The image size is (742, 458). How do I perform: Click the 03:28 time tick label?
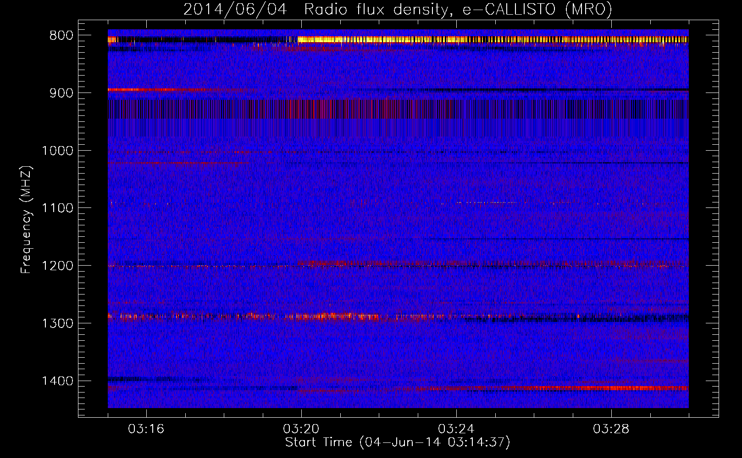(x=611, y=429)
